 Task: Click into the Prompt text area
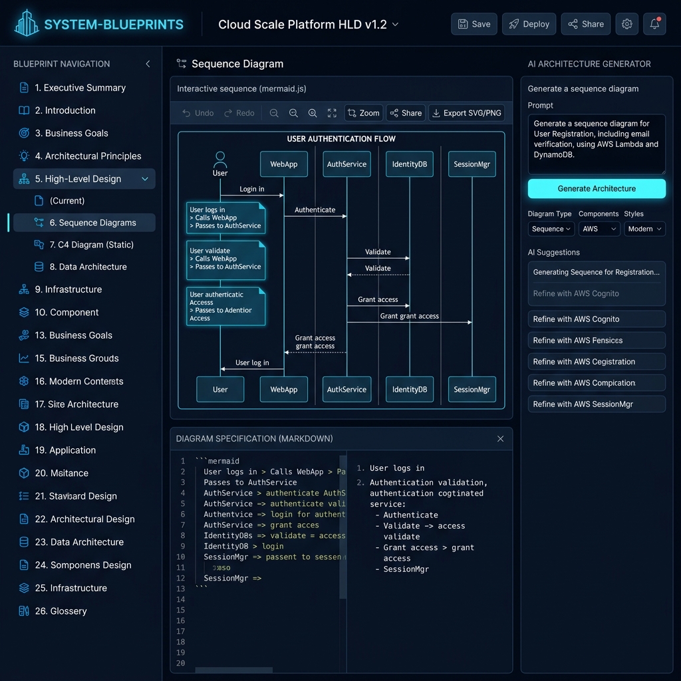(x=597, y=144)
